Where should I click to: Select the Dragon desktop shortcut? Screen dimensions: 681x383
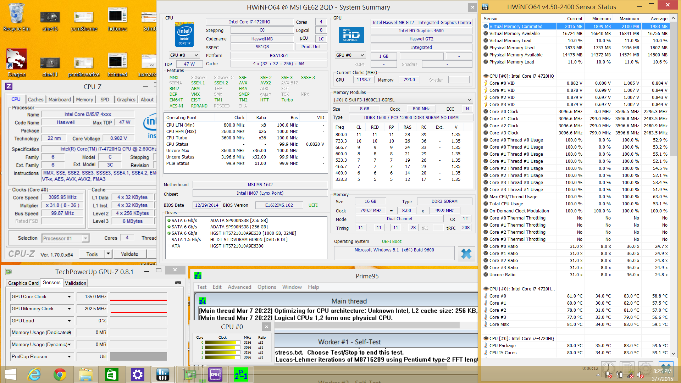[x=16, y=63]
